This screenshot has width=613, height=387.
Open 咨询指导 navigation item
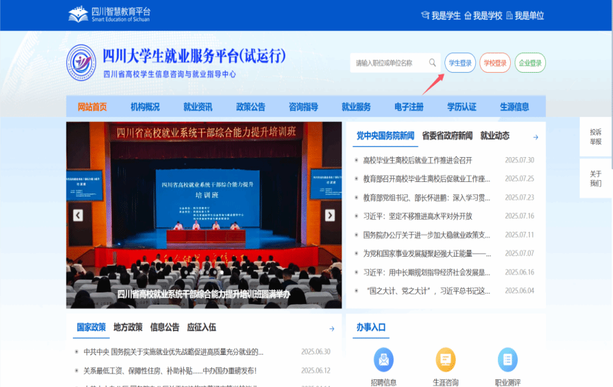point(303,107)
